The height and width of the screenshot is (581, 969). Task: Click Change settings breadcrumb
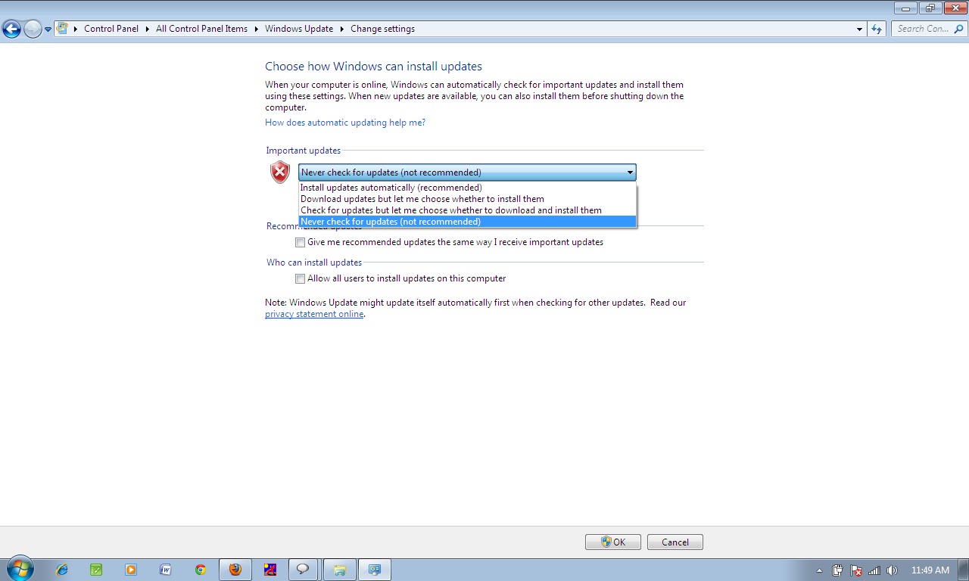[x=382, y=29]
